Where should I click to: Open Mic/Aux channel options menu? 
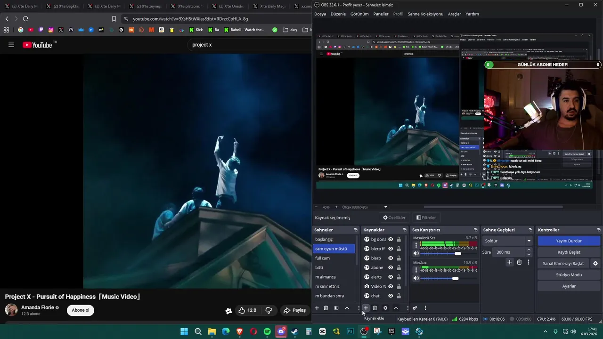[416, 270]
